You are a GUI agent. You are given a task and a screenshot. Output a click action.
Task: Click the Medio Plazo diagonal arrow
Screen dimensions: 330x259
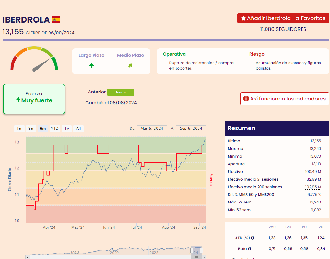click(x=130, y=65)
